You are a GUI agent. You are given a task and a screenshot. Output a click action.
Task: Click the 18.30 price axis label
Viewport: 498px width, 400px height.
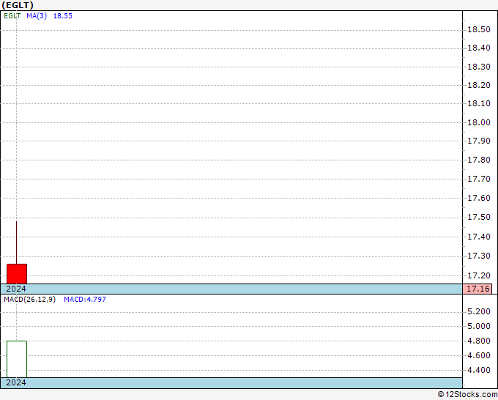[479, 67]
